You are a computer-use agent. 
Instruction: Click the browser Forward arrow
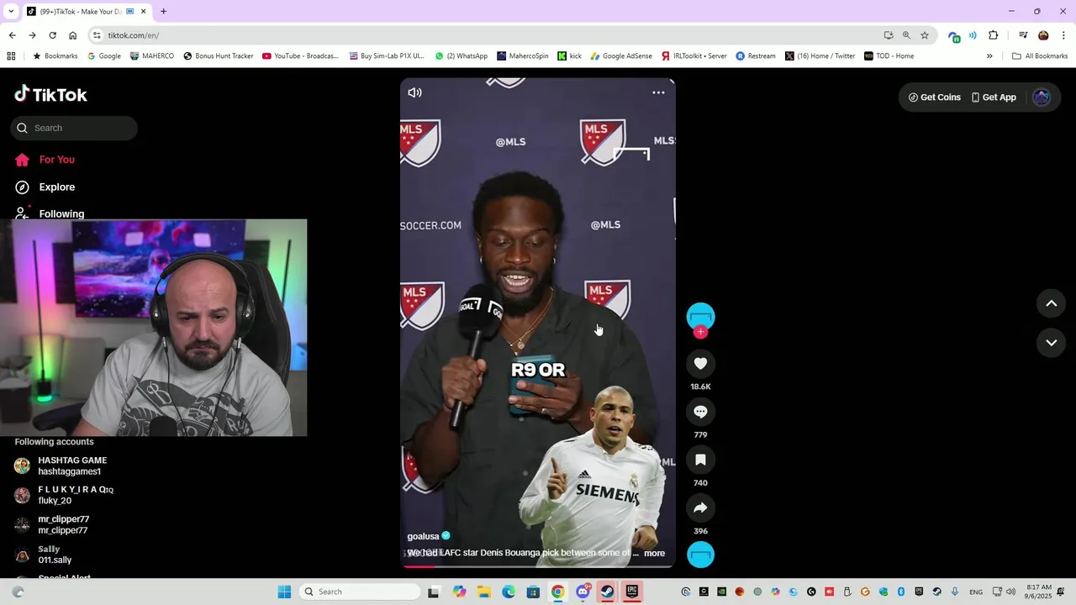(x=32, y=35)
